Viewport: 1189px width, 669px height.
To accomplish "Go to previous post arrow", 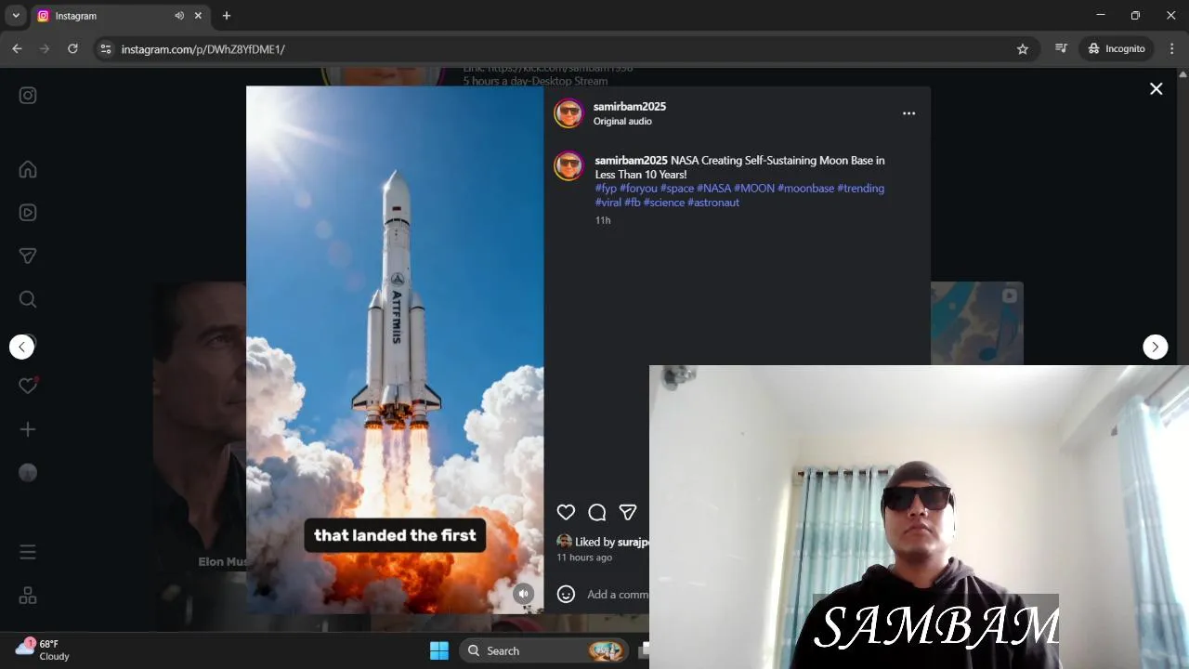I will tap(21, 347).
